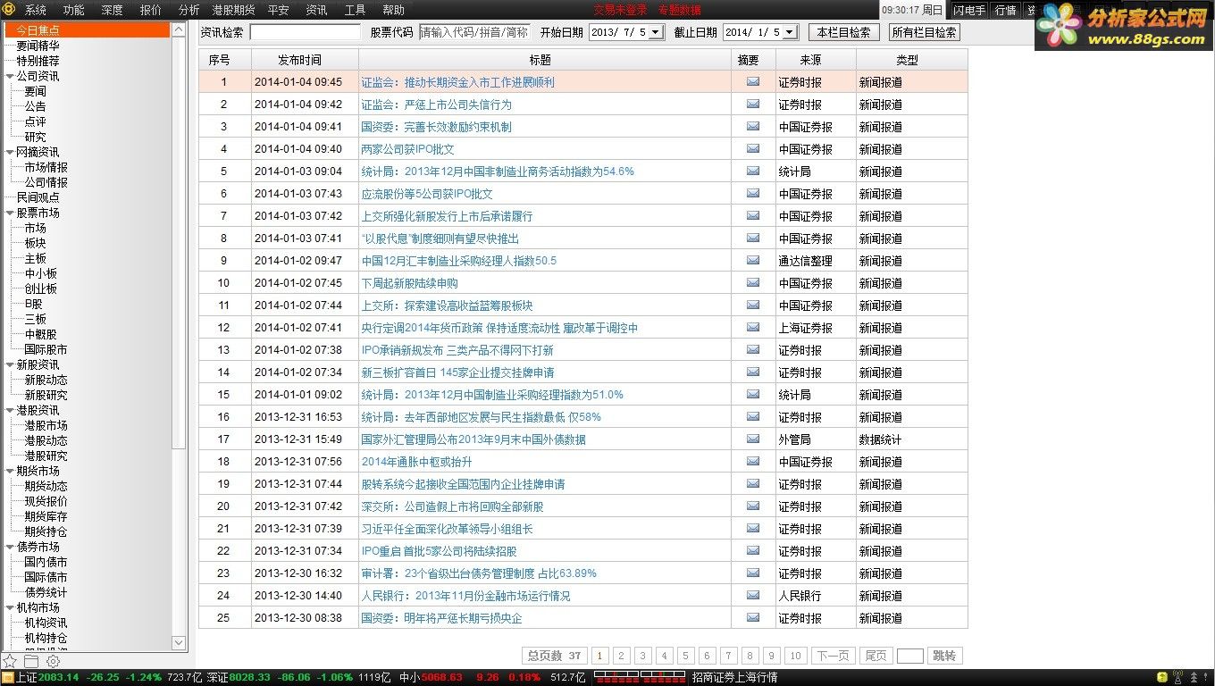Open summary envelope for 深交所：公司造假上市将回购全部新股

pyautogui.click(x=753, y=506)
